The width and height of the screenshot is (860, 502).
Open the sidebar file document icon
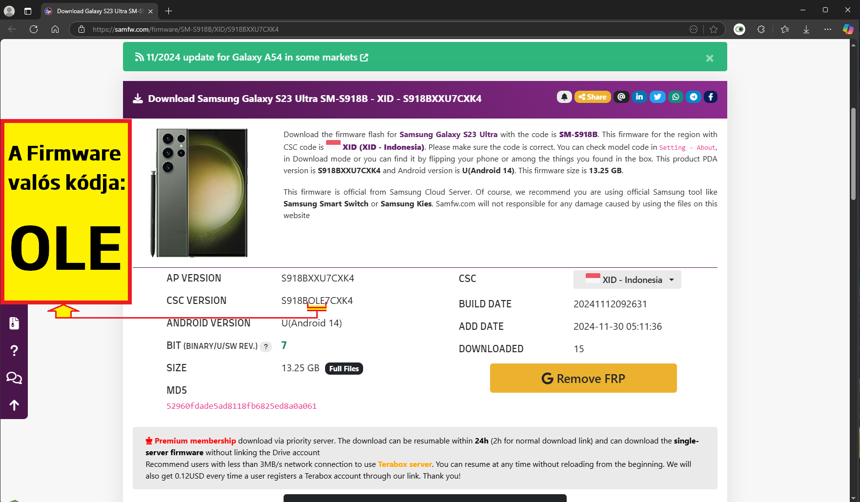[x=14, y=323]
